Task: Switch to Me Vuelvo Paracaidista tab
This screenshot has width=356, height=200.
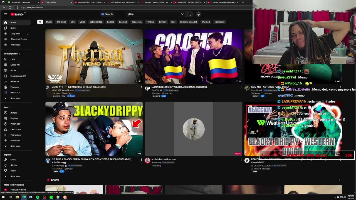Action: tap(222, 2)
